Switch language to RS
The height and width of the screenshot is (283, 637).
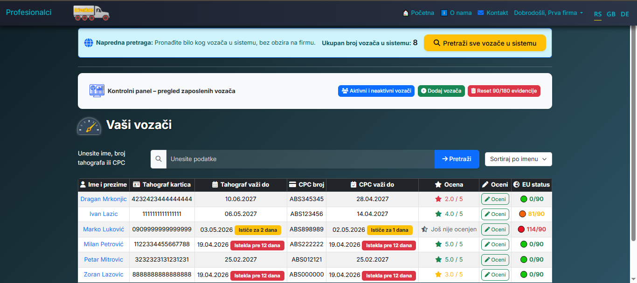tap(598, 14)
